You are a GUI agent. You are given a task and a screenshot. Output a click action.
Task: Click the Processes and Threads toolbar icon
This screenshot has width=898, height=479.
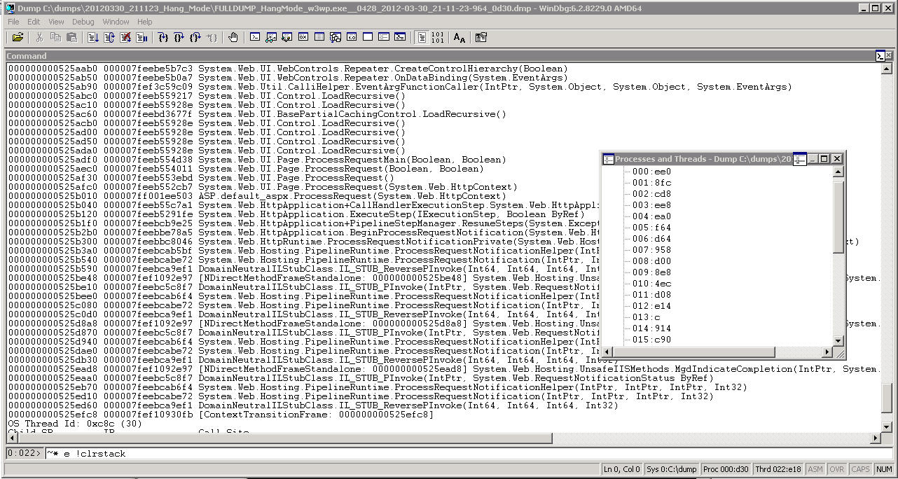tap(384, 37)
